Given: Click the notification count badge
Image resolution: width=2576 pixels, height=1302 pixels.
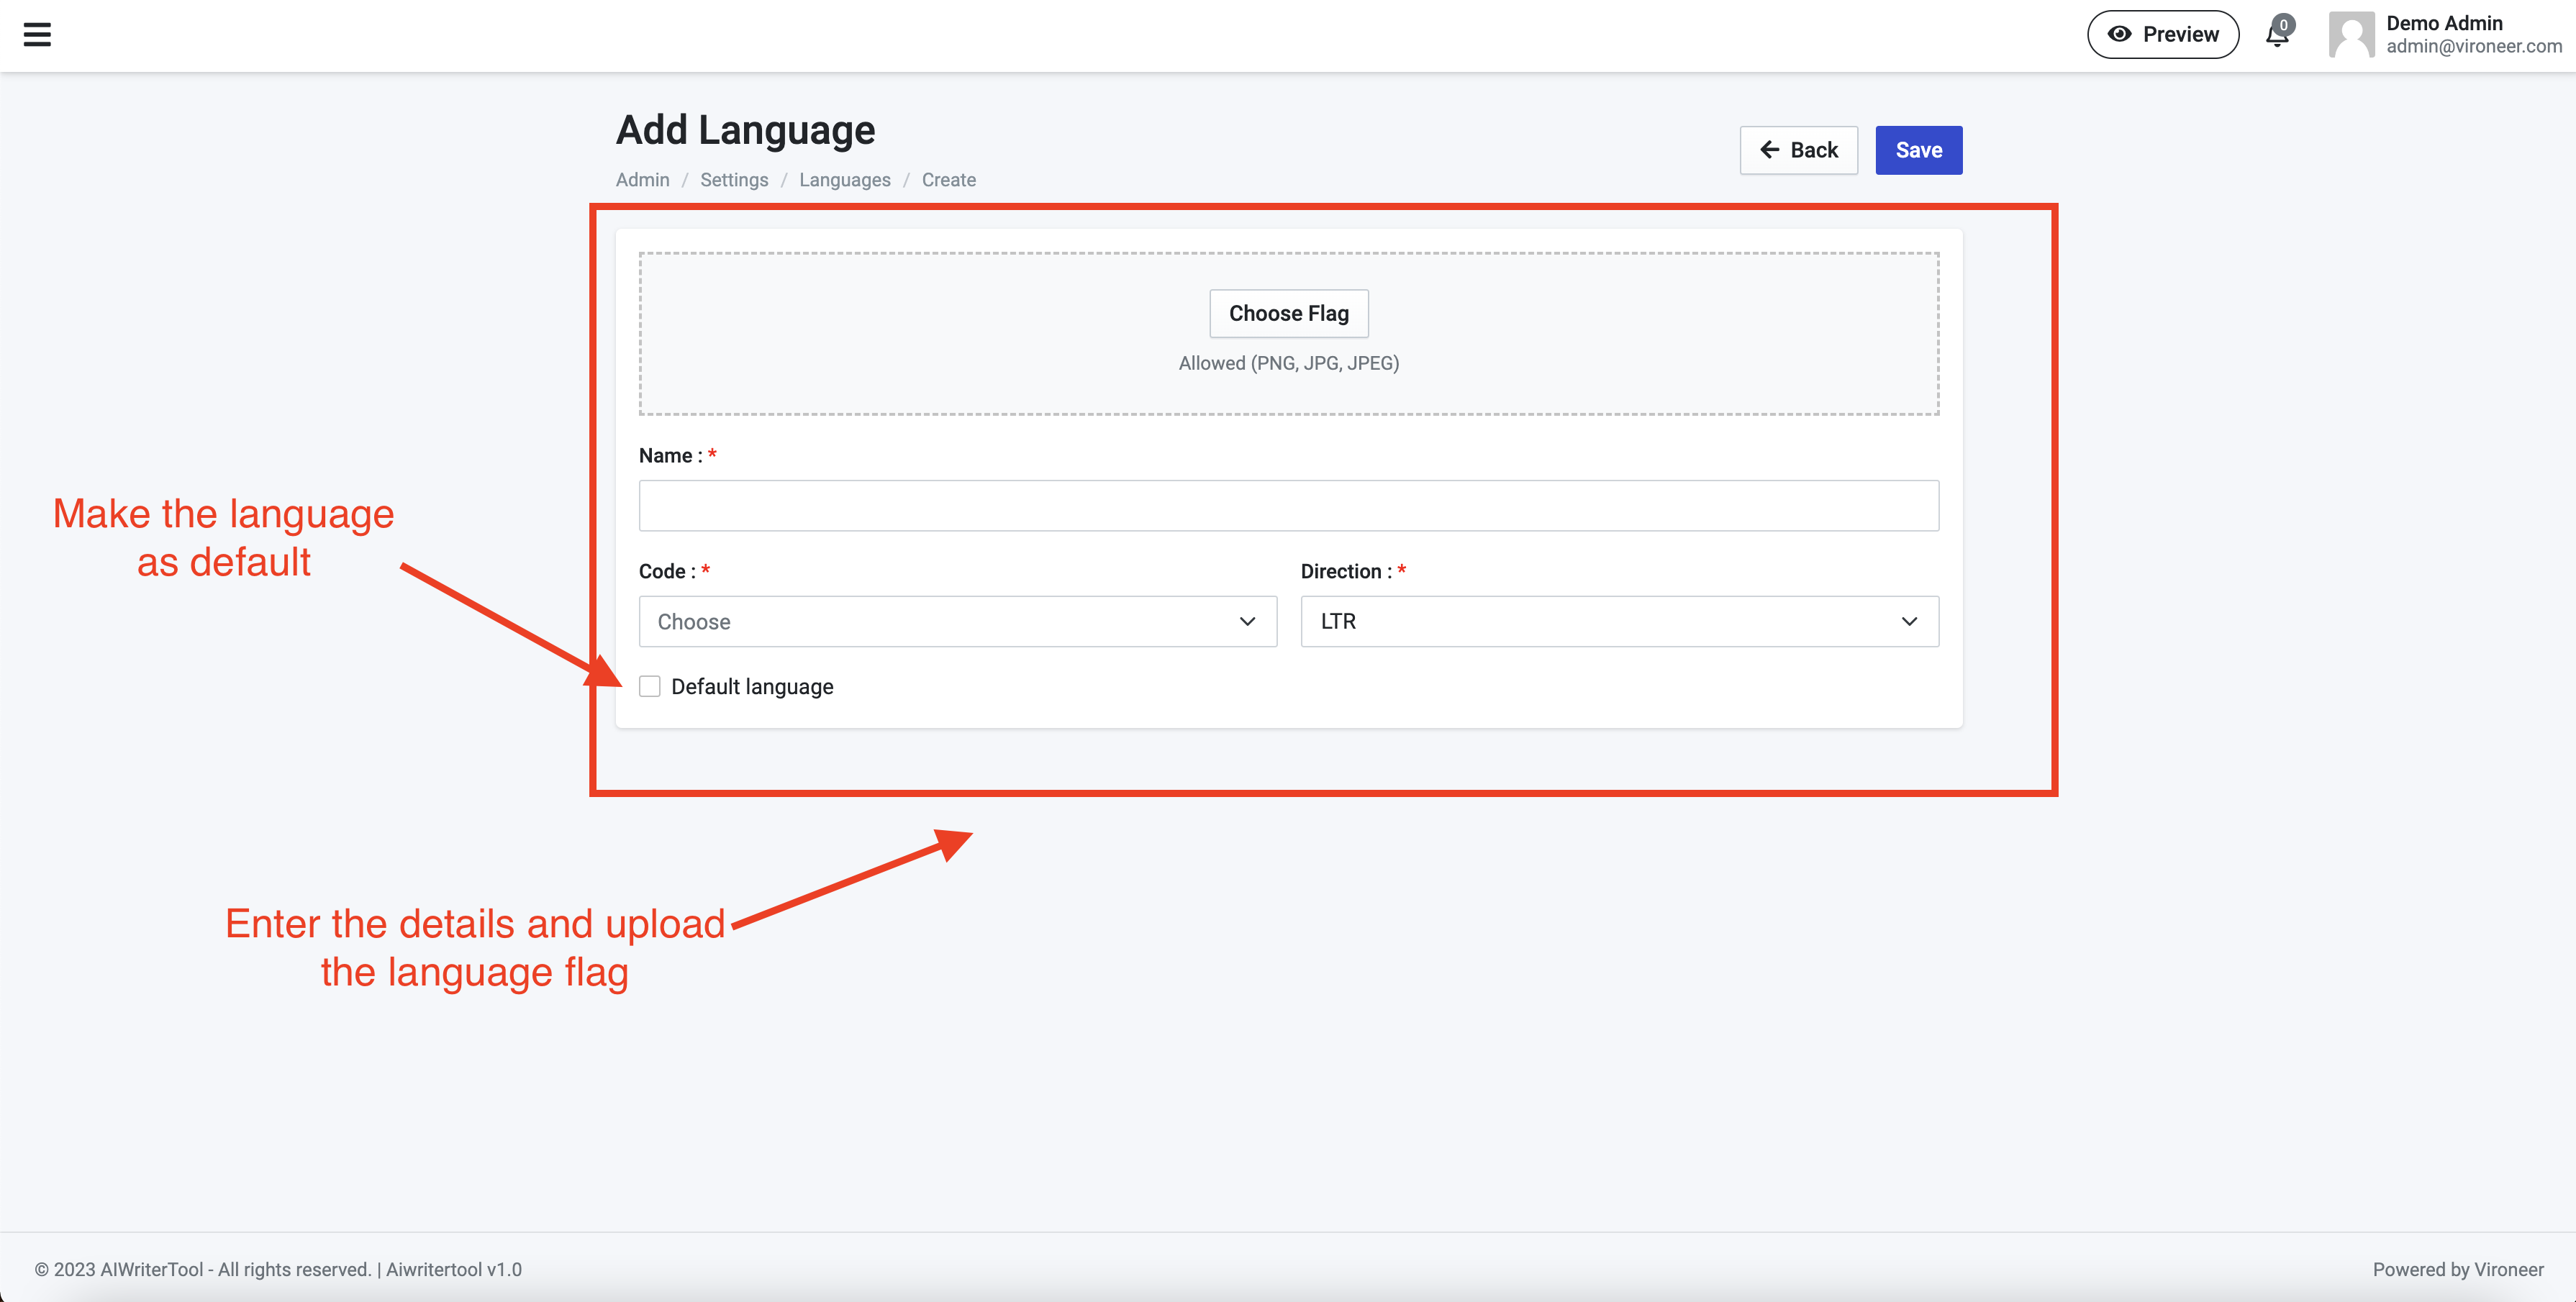Looking at the screenshot, I should point(2284,25).
